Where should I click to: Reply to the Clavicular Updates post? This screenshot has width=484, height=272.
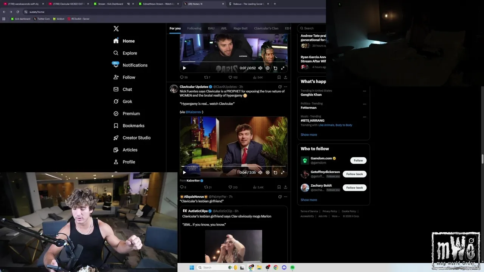tap(183, 187)
